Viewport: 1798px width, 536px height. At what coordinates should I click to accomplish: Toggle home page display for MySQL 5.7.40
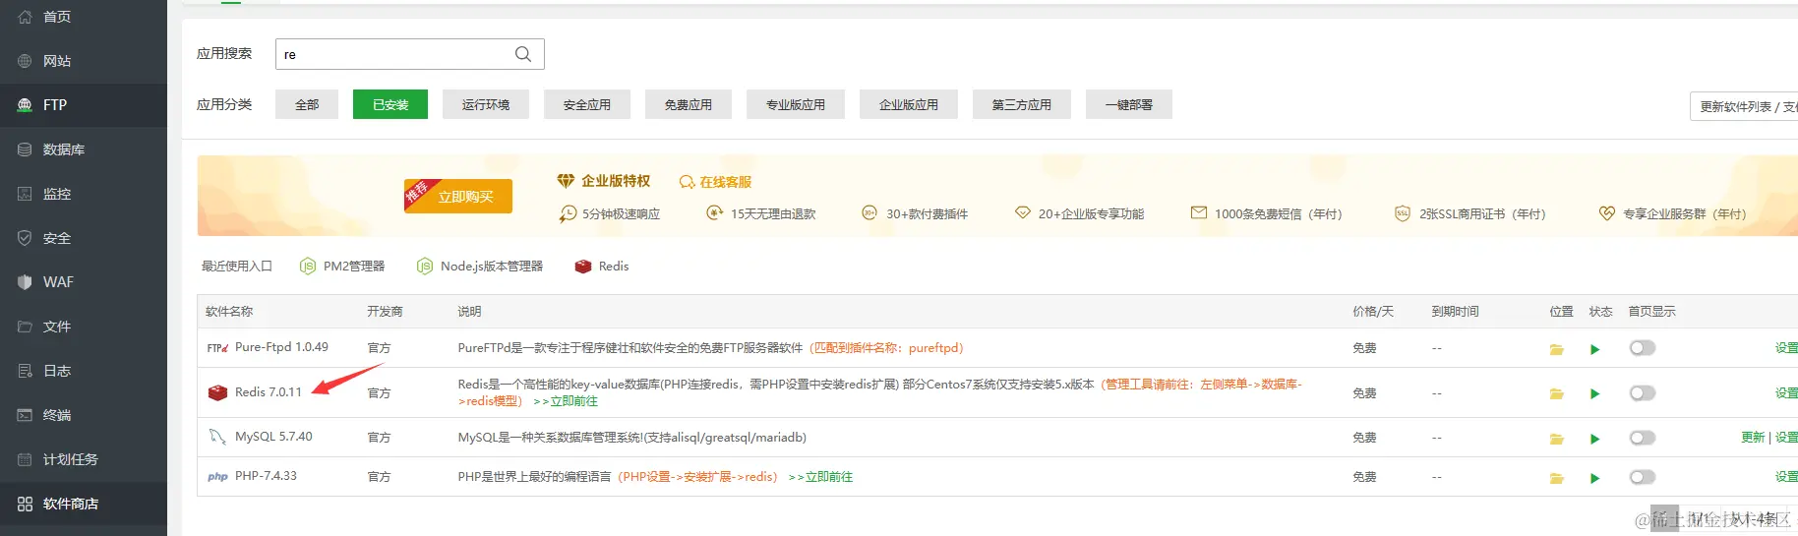(x=1643, y=438)
